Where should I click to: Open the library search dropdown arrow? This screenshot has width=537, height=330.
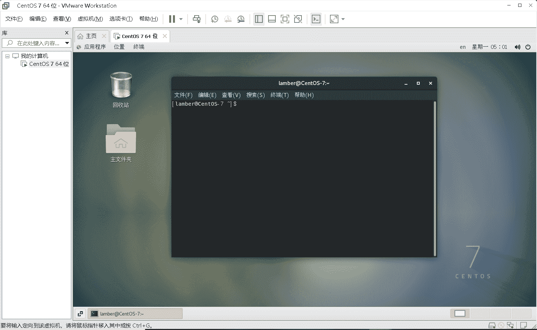(67, 43)
